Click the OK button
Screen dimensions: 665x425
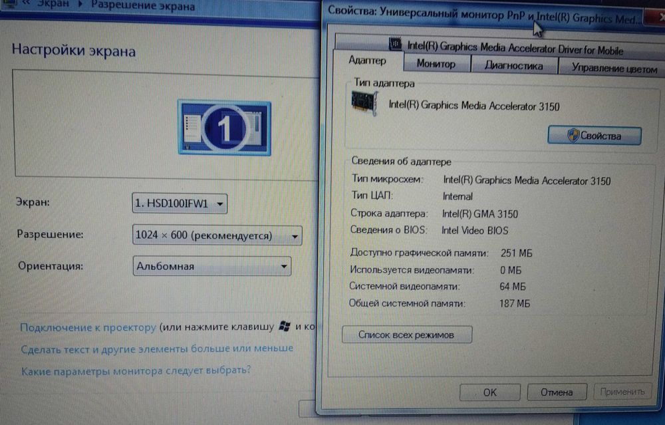tap(490, 392)
